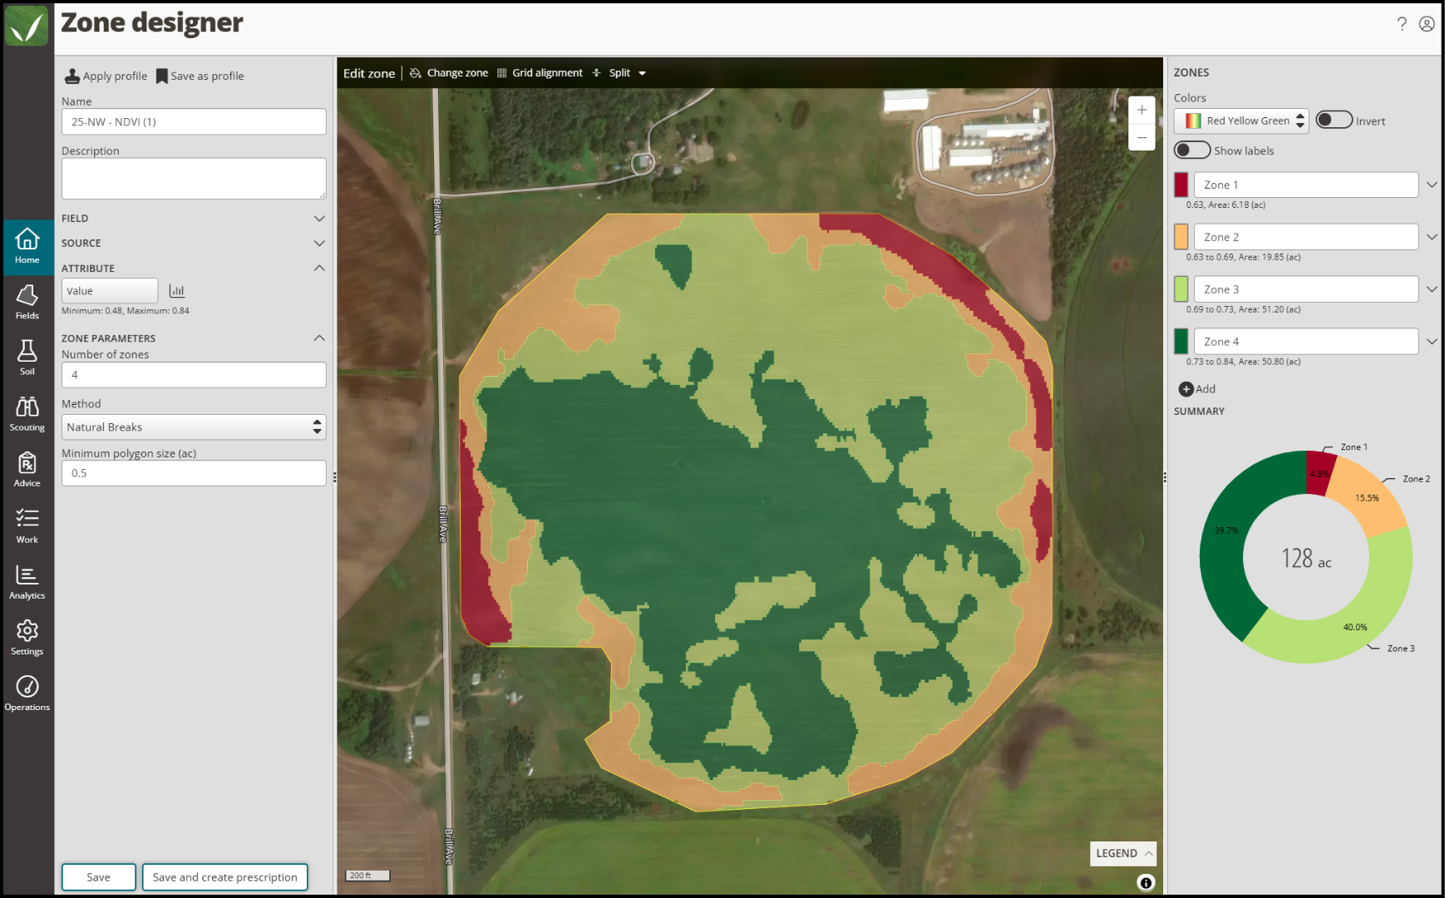Open the Fields sidebar section
This screenshot has width=1445, height=898.
click(x=27, y=303)
